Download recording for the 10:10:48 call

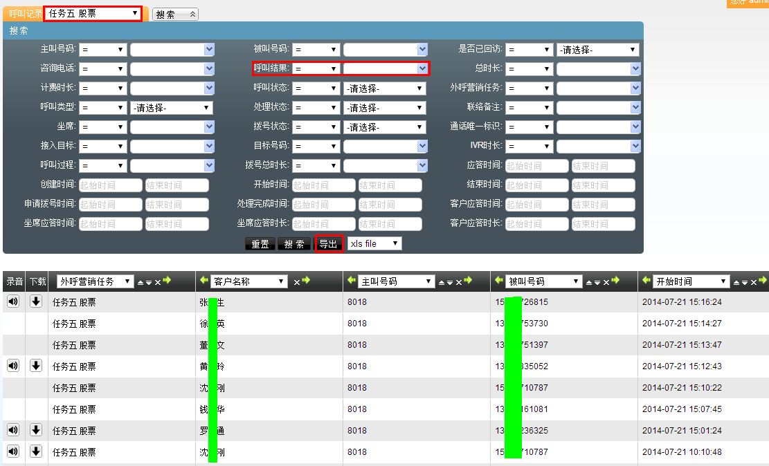click(36, 451)
